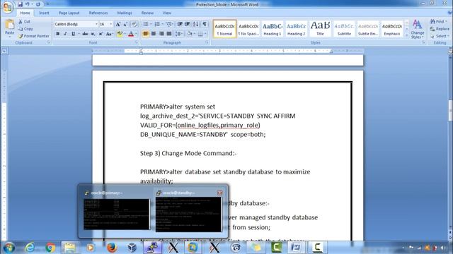Apply the yellow text highlight color

[x=120, y=34]
